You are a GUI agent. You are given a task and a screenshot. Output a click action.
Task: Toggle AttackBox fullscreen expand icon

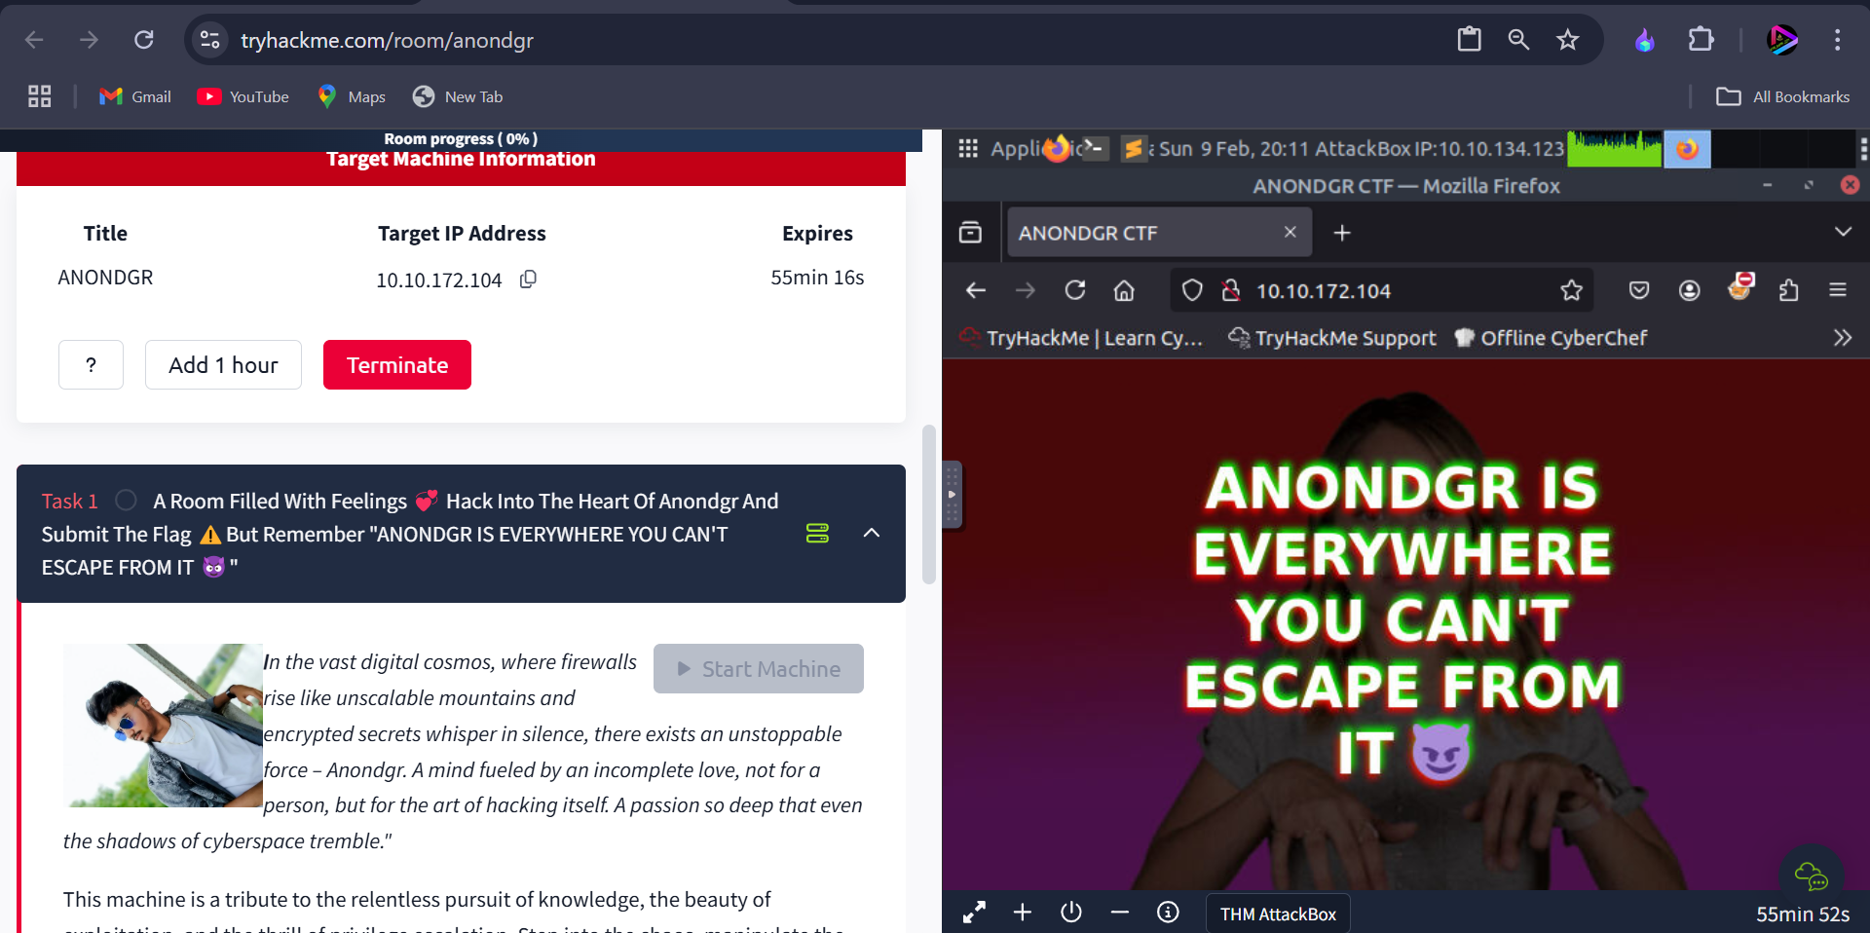pos(974,913)
